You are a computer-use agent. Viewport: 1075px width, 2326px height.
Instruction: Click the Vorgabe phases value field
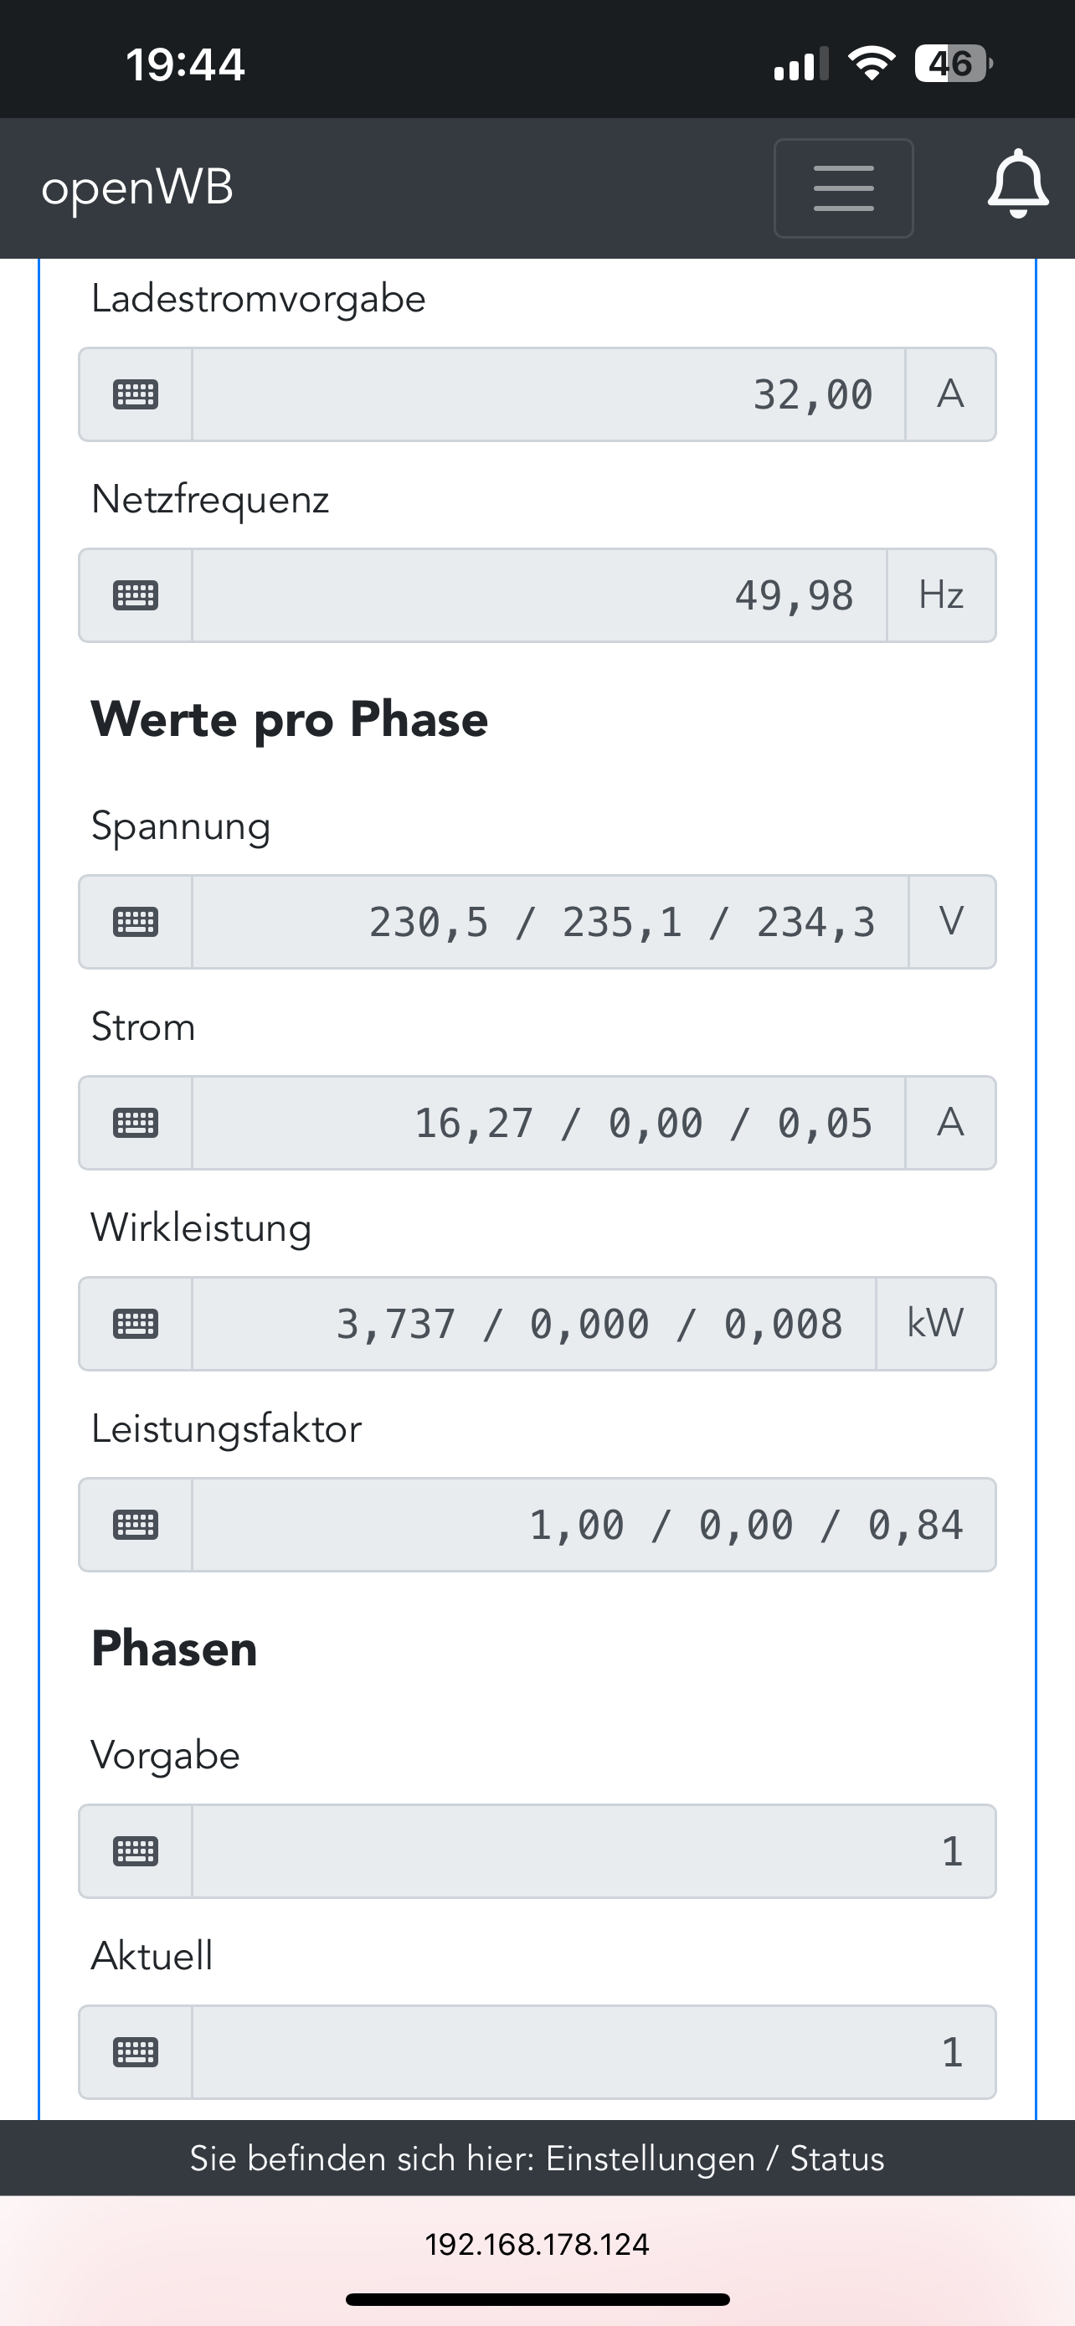(593, 1851)
